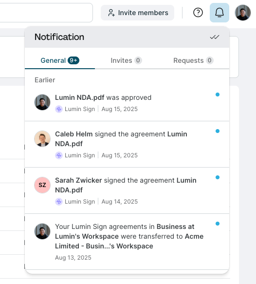Screen dimensions: 256x284
Task: Toggle unread dot on Lumin NDA.pdf approved notification
Action: pos(218,95)
